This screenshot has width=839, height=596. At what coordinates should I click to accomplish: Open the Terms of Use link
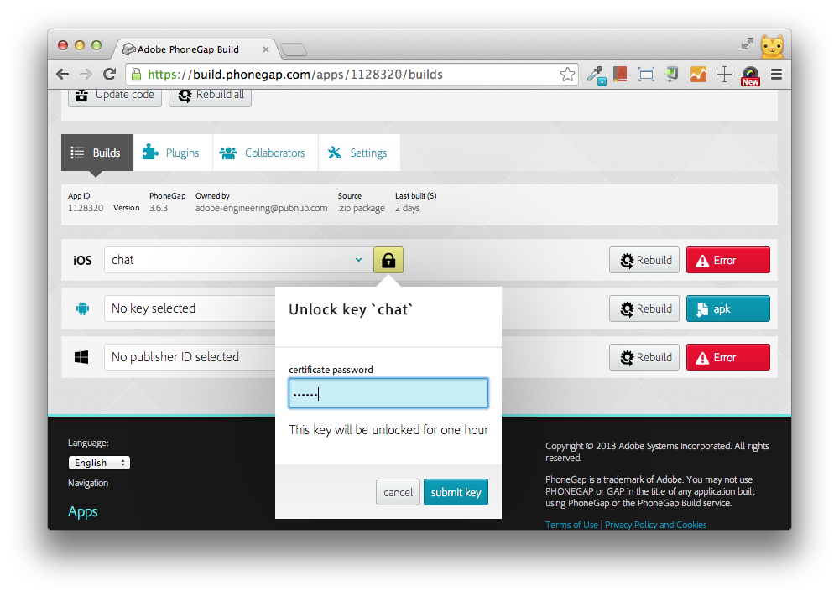point(571,525)
